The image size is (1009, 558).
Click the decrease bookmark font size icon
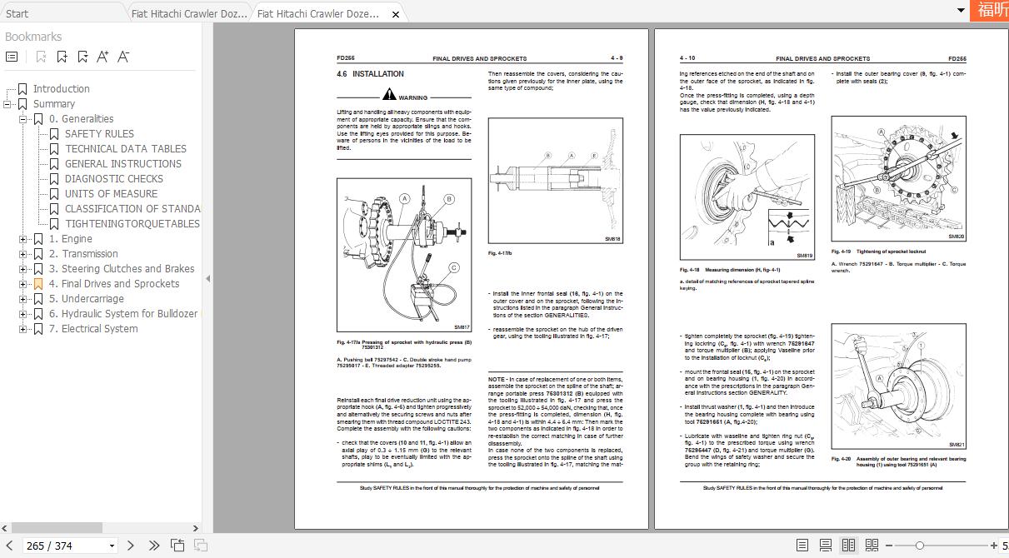point(123,57)
